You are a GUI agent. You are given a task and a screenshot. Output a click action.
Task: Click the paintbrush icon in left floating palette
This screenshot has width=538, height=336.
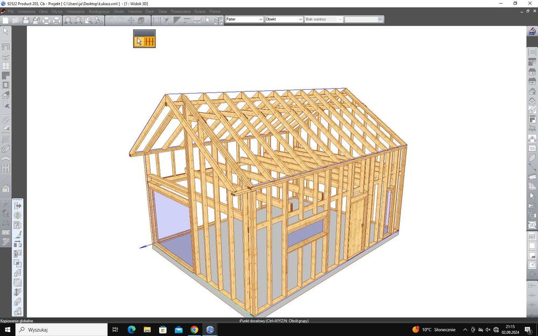click(18, 234)
